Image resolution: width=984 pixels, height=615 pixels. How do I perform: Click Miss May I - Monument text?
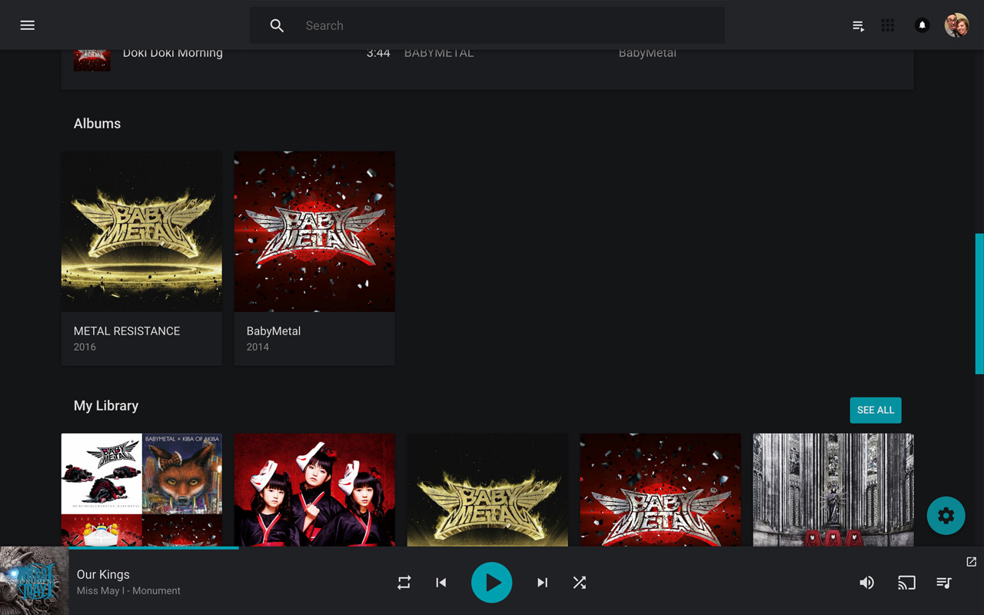128,590
